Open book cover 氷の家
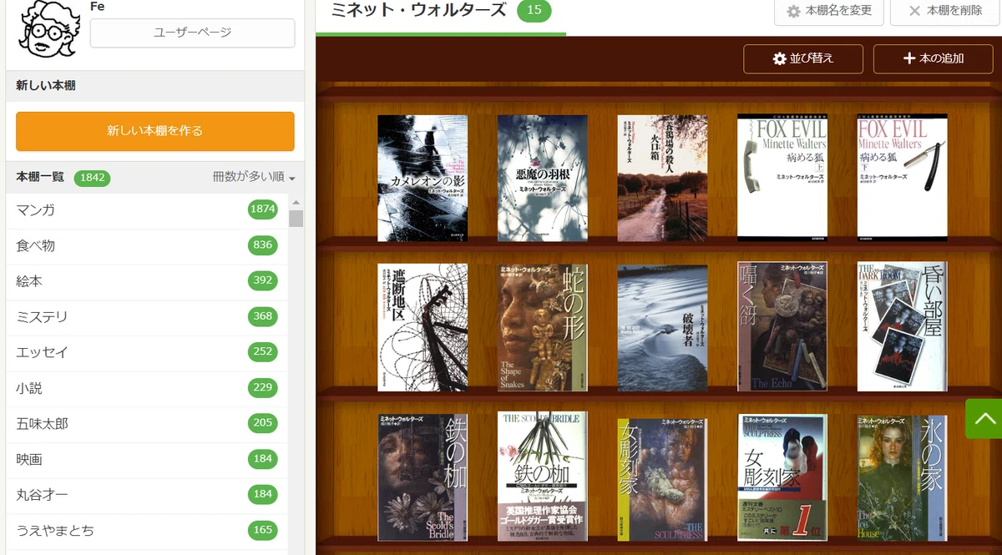The height and width of the screenshot is (555, 1002). (x=903, y=477)
